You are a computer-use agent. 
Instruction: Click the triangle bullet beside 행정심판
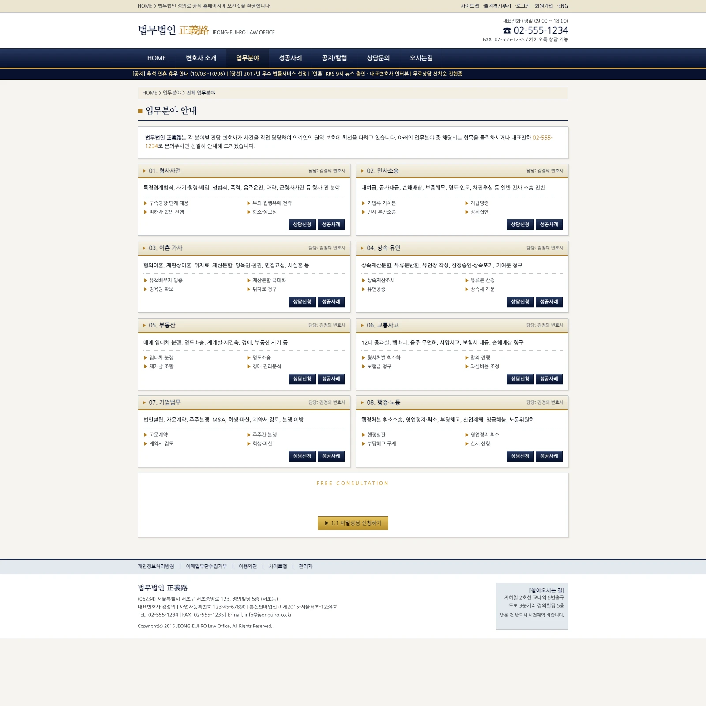pyautogui.click(x=364, y=435)
